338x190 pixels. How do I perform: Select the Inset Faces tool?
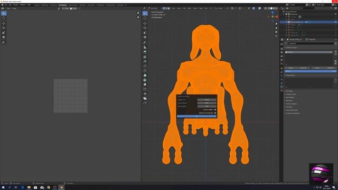(x=145, y=57)
